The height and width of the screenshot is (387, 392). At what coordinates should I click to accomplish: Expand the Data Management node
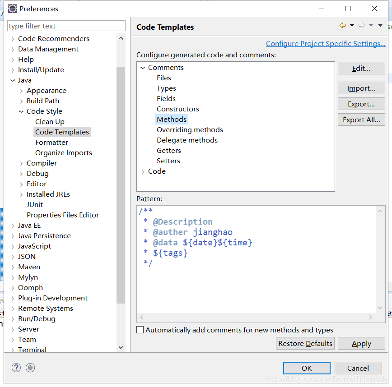pos(13,50)
